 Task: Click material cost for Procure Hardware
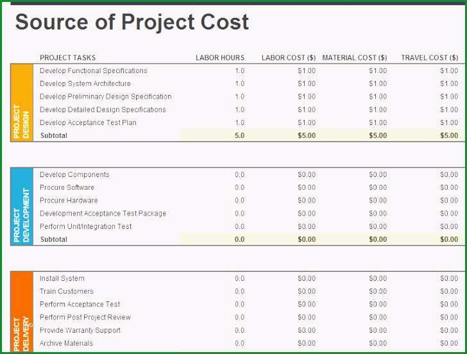(x=378, y=200)
